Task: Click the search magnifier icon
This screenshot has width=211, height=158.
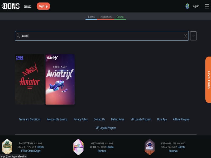Action: [x=18, y=36]
